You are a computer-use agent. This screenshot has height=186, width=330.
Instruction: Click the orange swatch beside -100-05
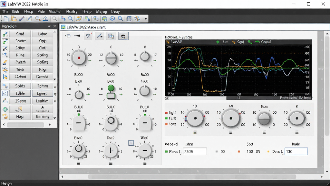pos(239,151)
